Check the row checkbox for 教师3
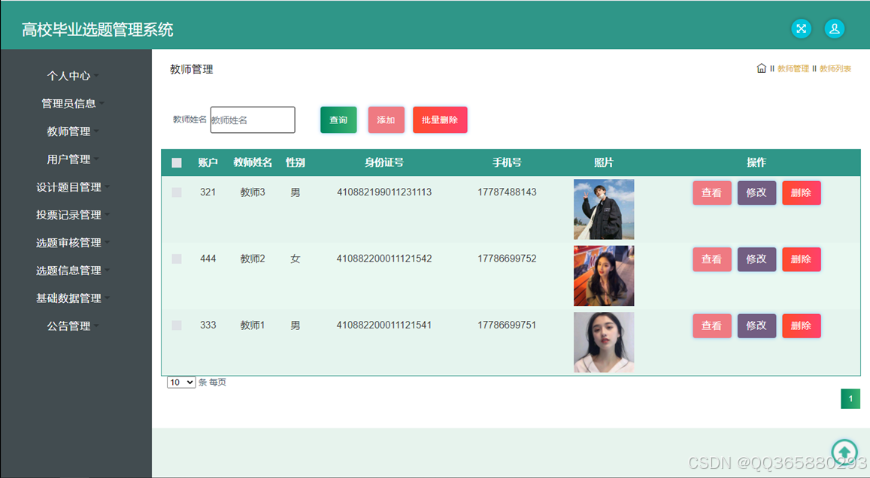Screen dimensions: 870x478 coord(176,192)
